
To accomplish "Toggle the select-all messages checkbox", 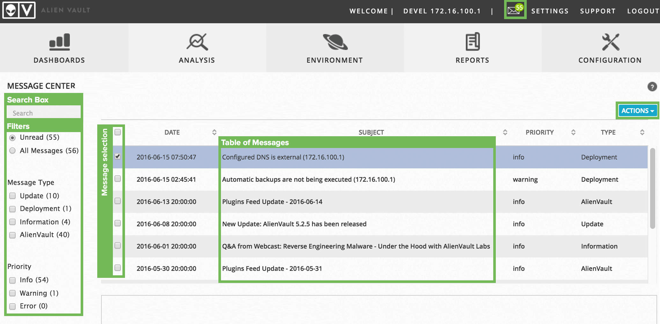I will point(118,132).
